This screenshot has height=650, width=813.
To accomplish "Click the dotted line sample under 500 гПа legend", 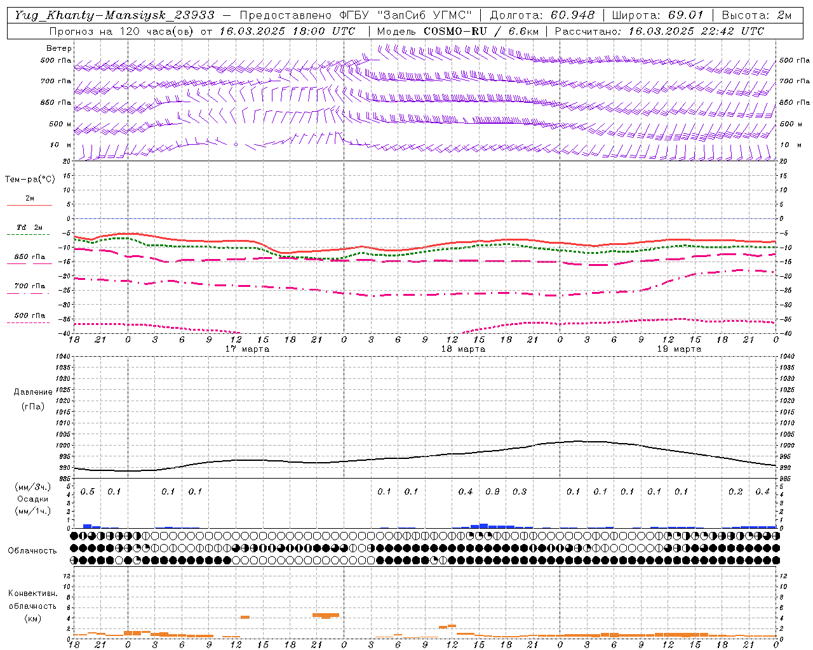I will coord(29,322).
